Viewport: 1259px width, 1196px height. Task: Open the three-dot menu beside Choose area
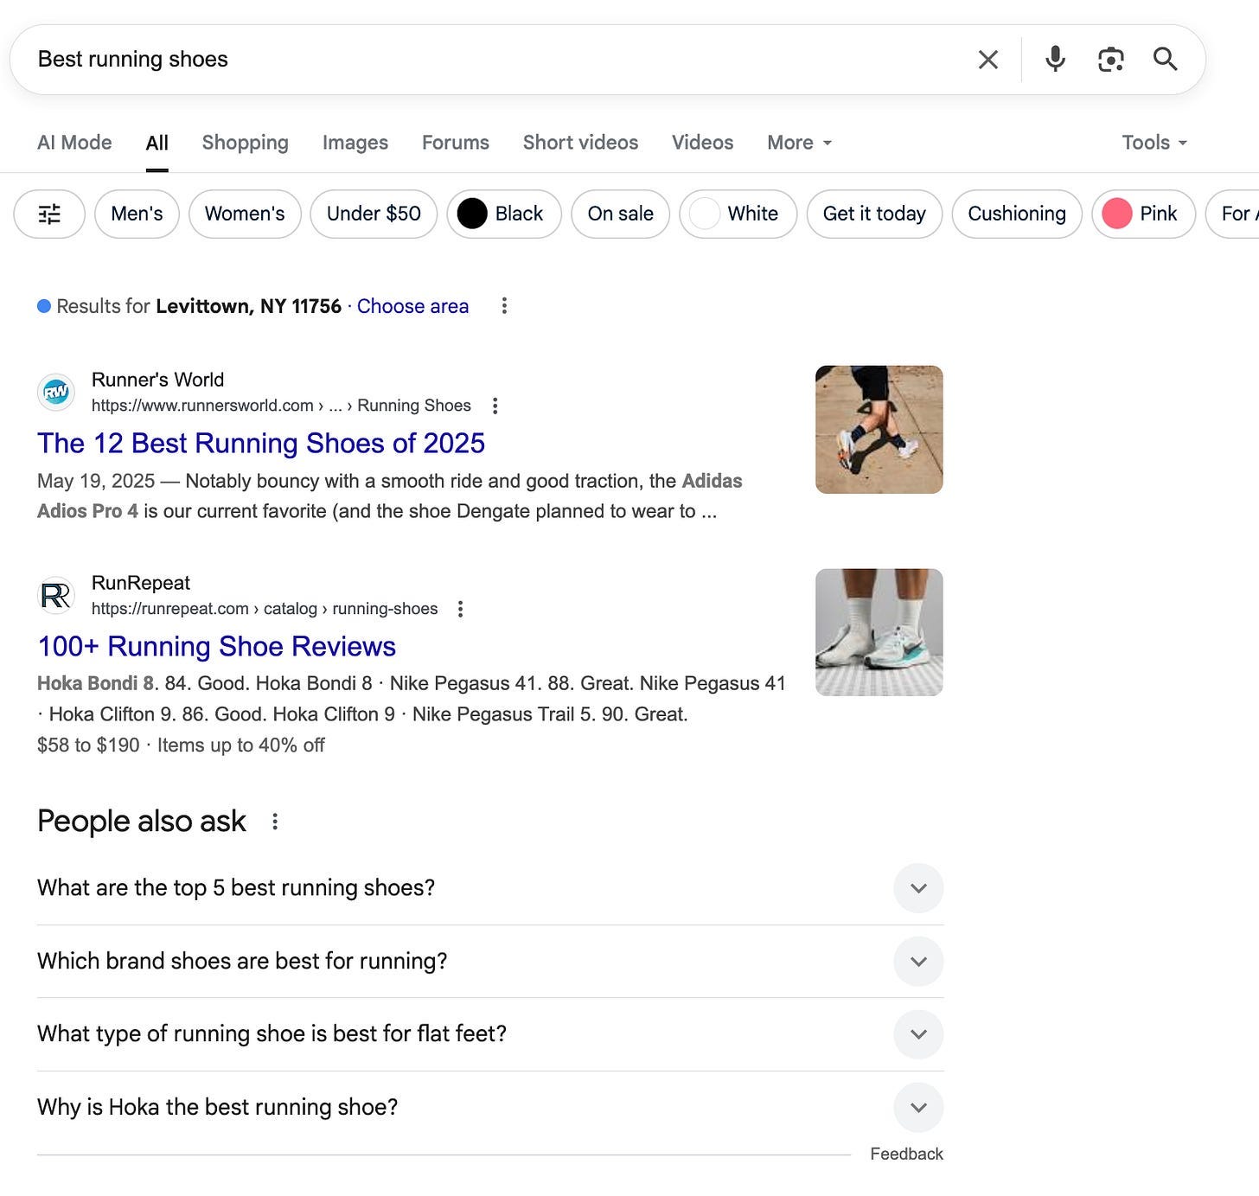point(504,305)
